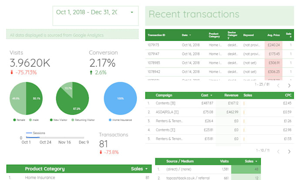The width and height of the screenshot is (296, 180).
Task: Sort transactions by Date column arrow
Action: pos(190,35)
